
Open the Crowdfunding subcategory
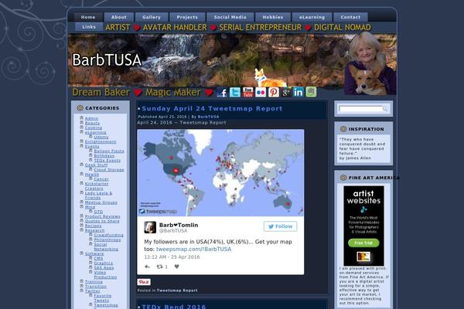[108, 235]
